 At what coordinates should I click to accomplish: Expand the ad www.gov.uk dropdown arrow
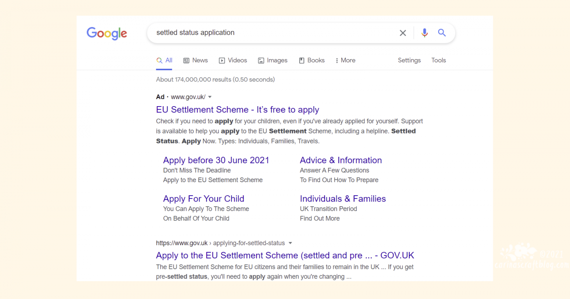point(210,97)
